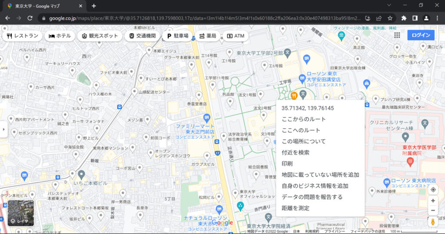Open クリニカルリサーチセンターA棟 marker

tap(405, 137)
